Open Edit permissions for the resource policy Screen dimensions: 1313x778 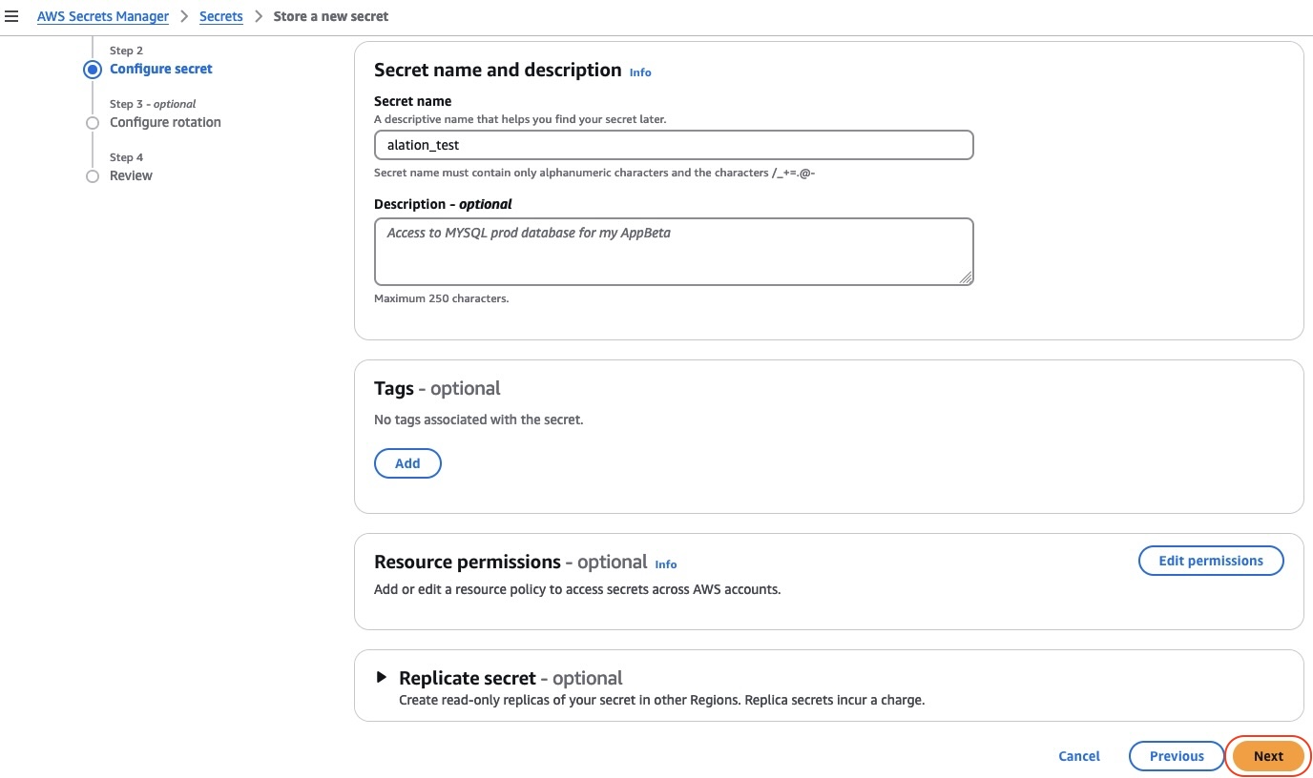click(x=1211, y=561)
